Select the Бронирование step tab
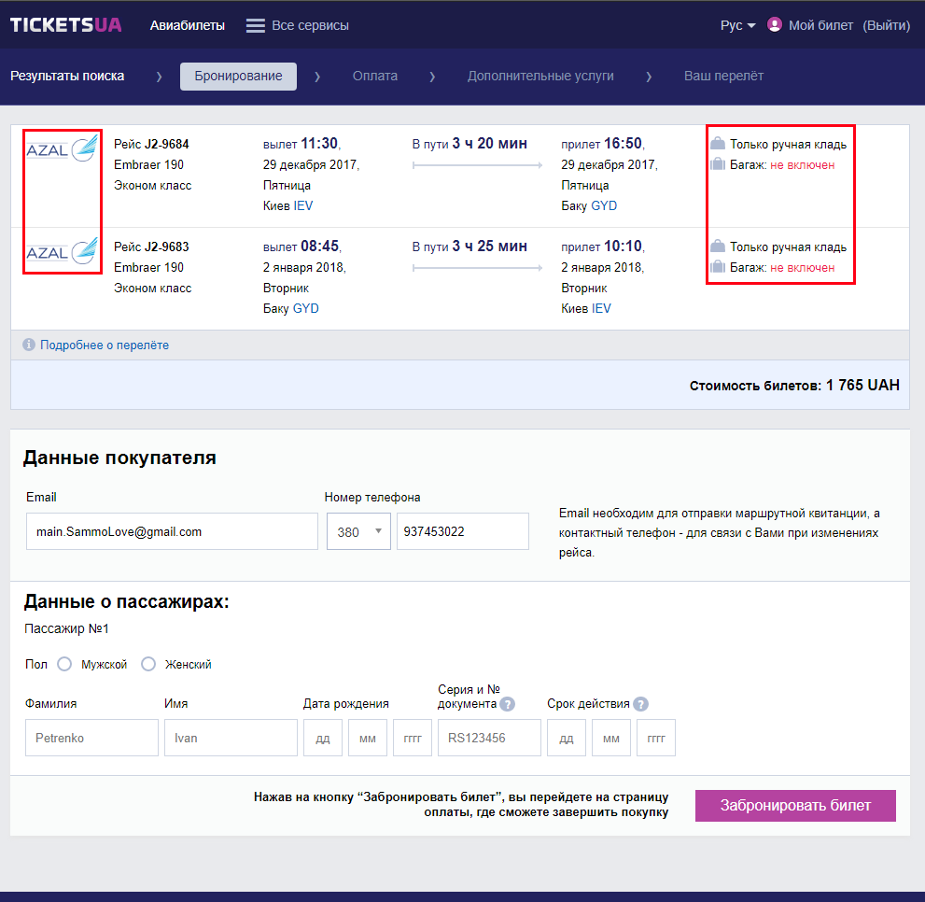The width and height of the screenshot is (925, 902). (x=238, y=76)
